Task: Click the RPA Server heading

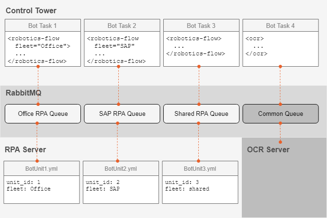Action: [25, 149]
